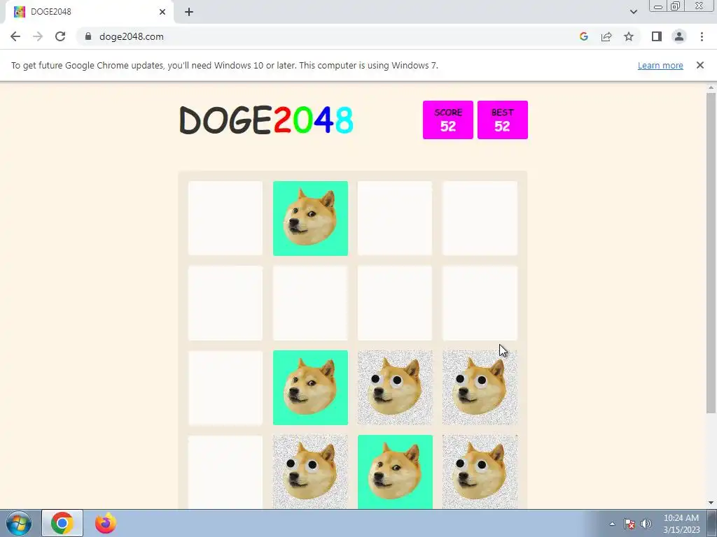Open the Windows Start button
717x537 pixels.
point(19,523)
